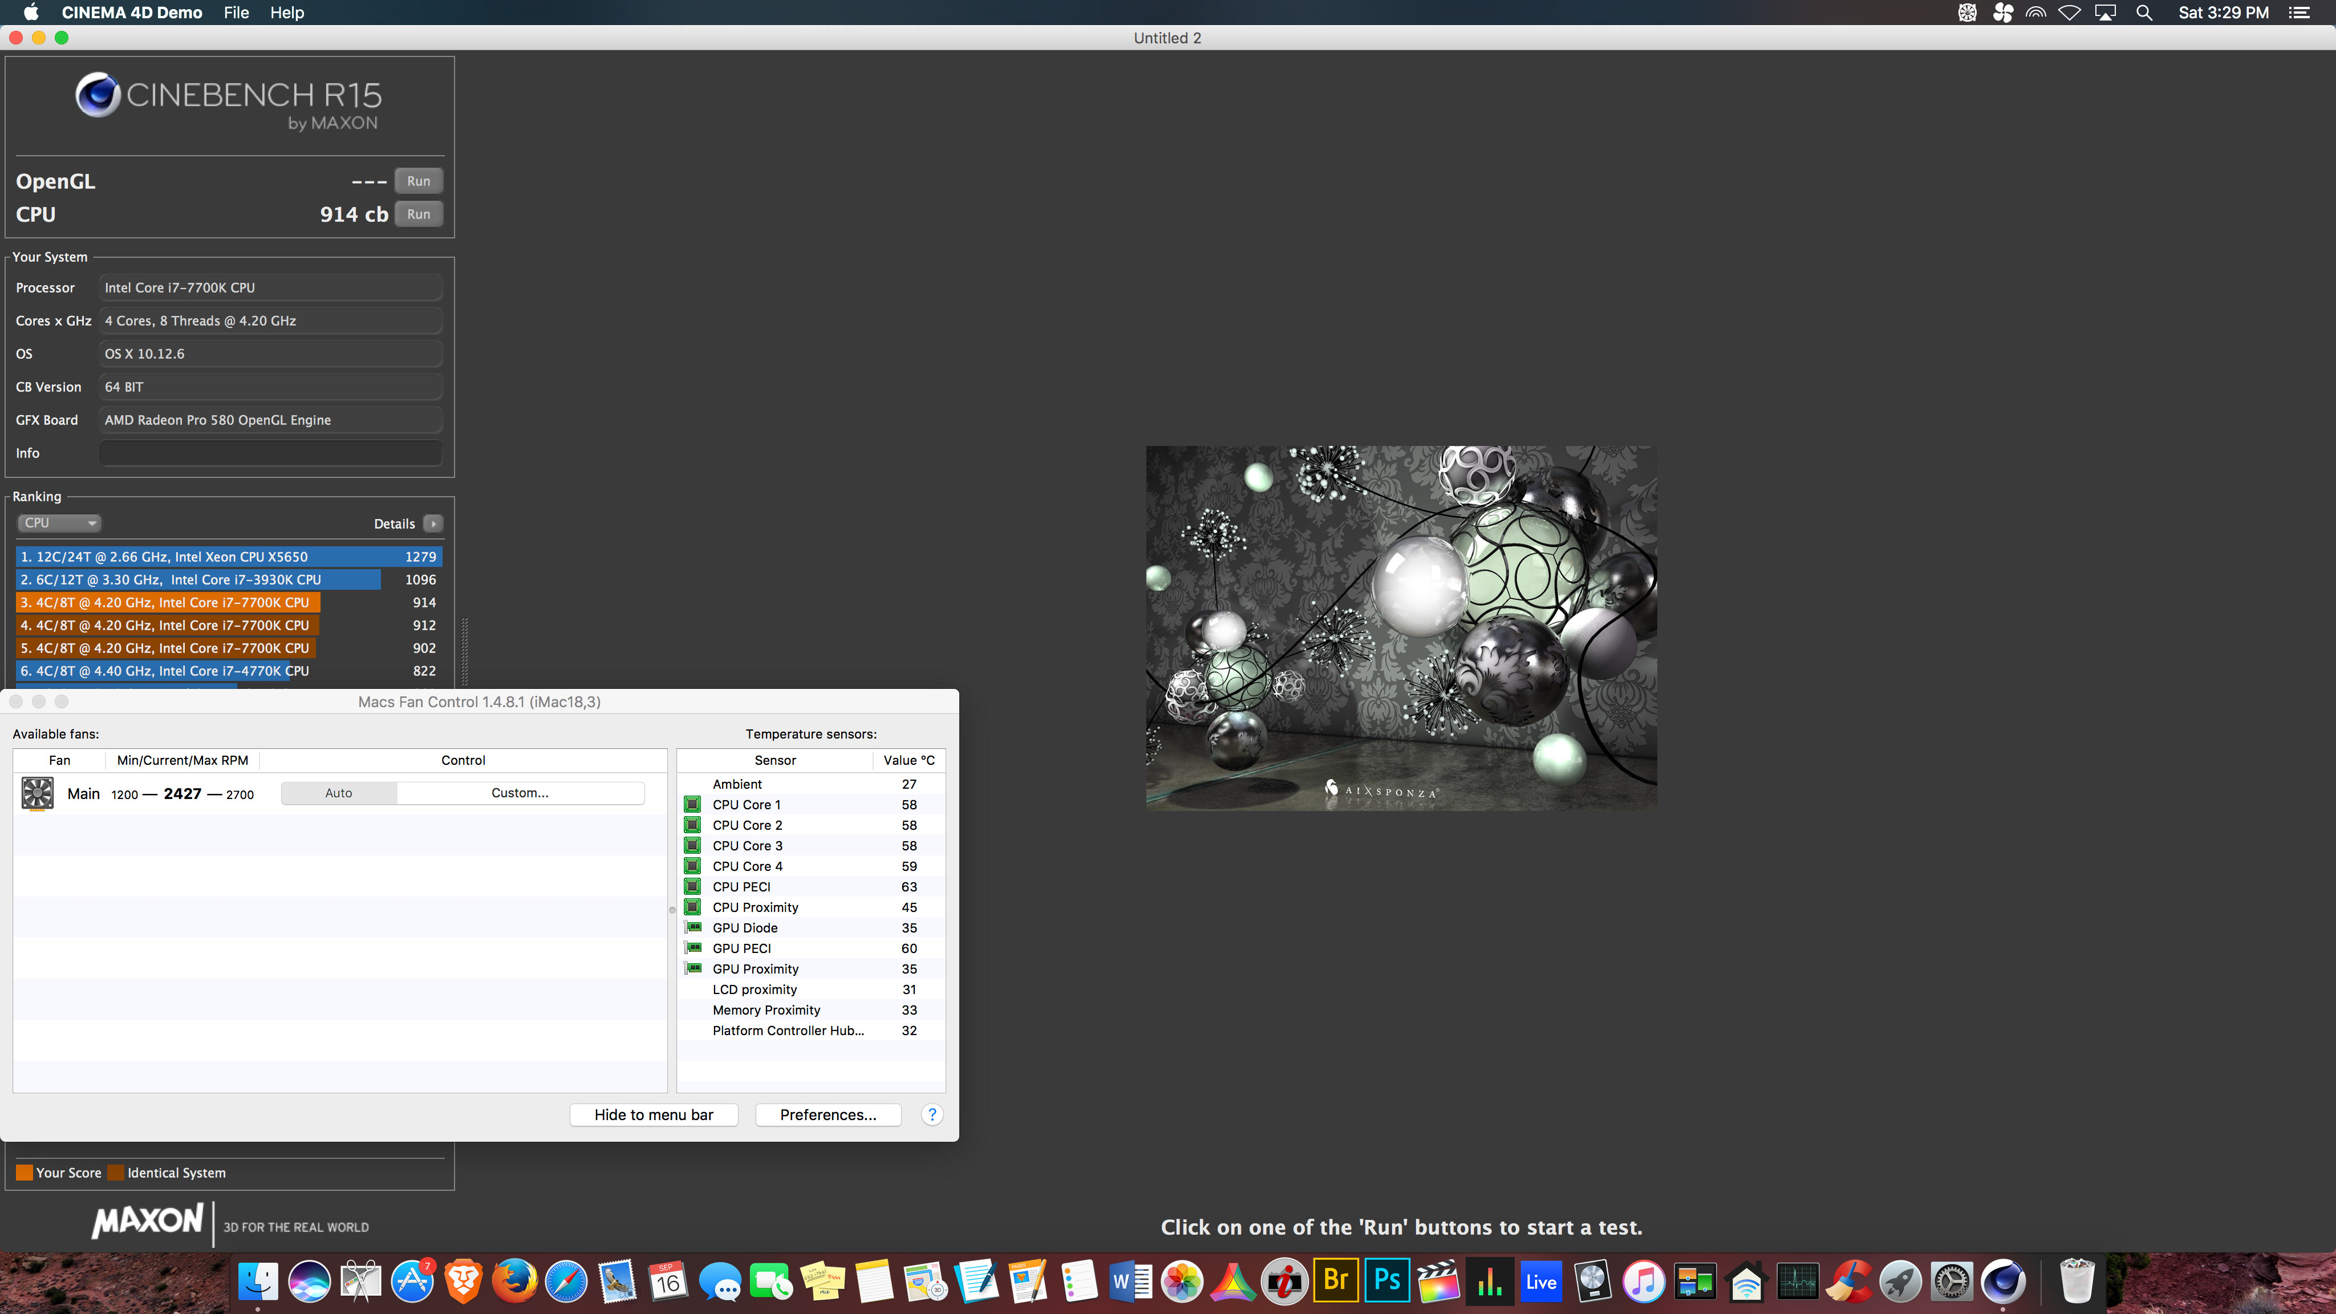Click the Processor field Intel Core i7-7700K
The height and width of the screenshot is (1314, 2336).
pos(270,287)
